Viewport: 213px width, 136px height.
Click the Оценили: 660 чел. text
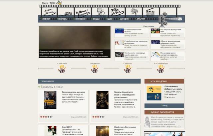[79, 117]
